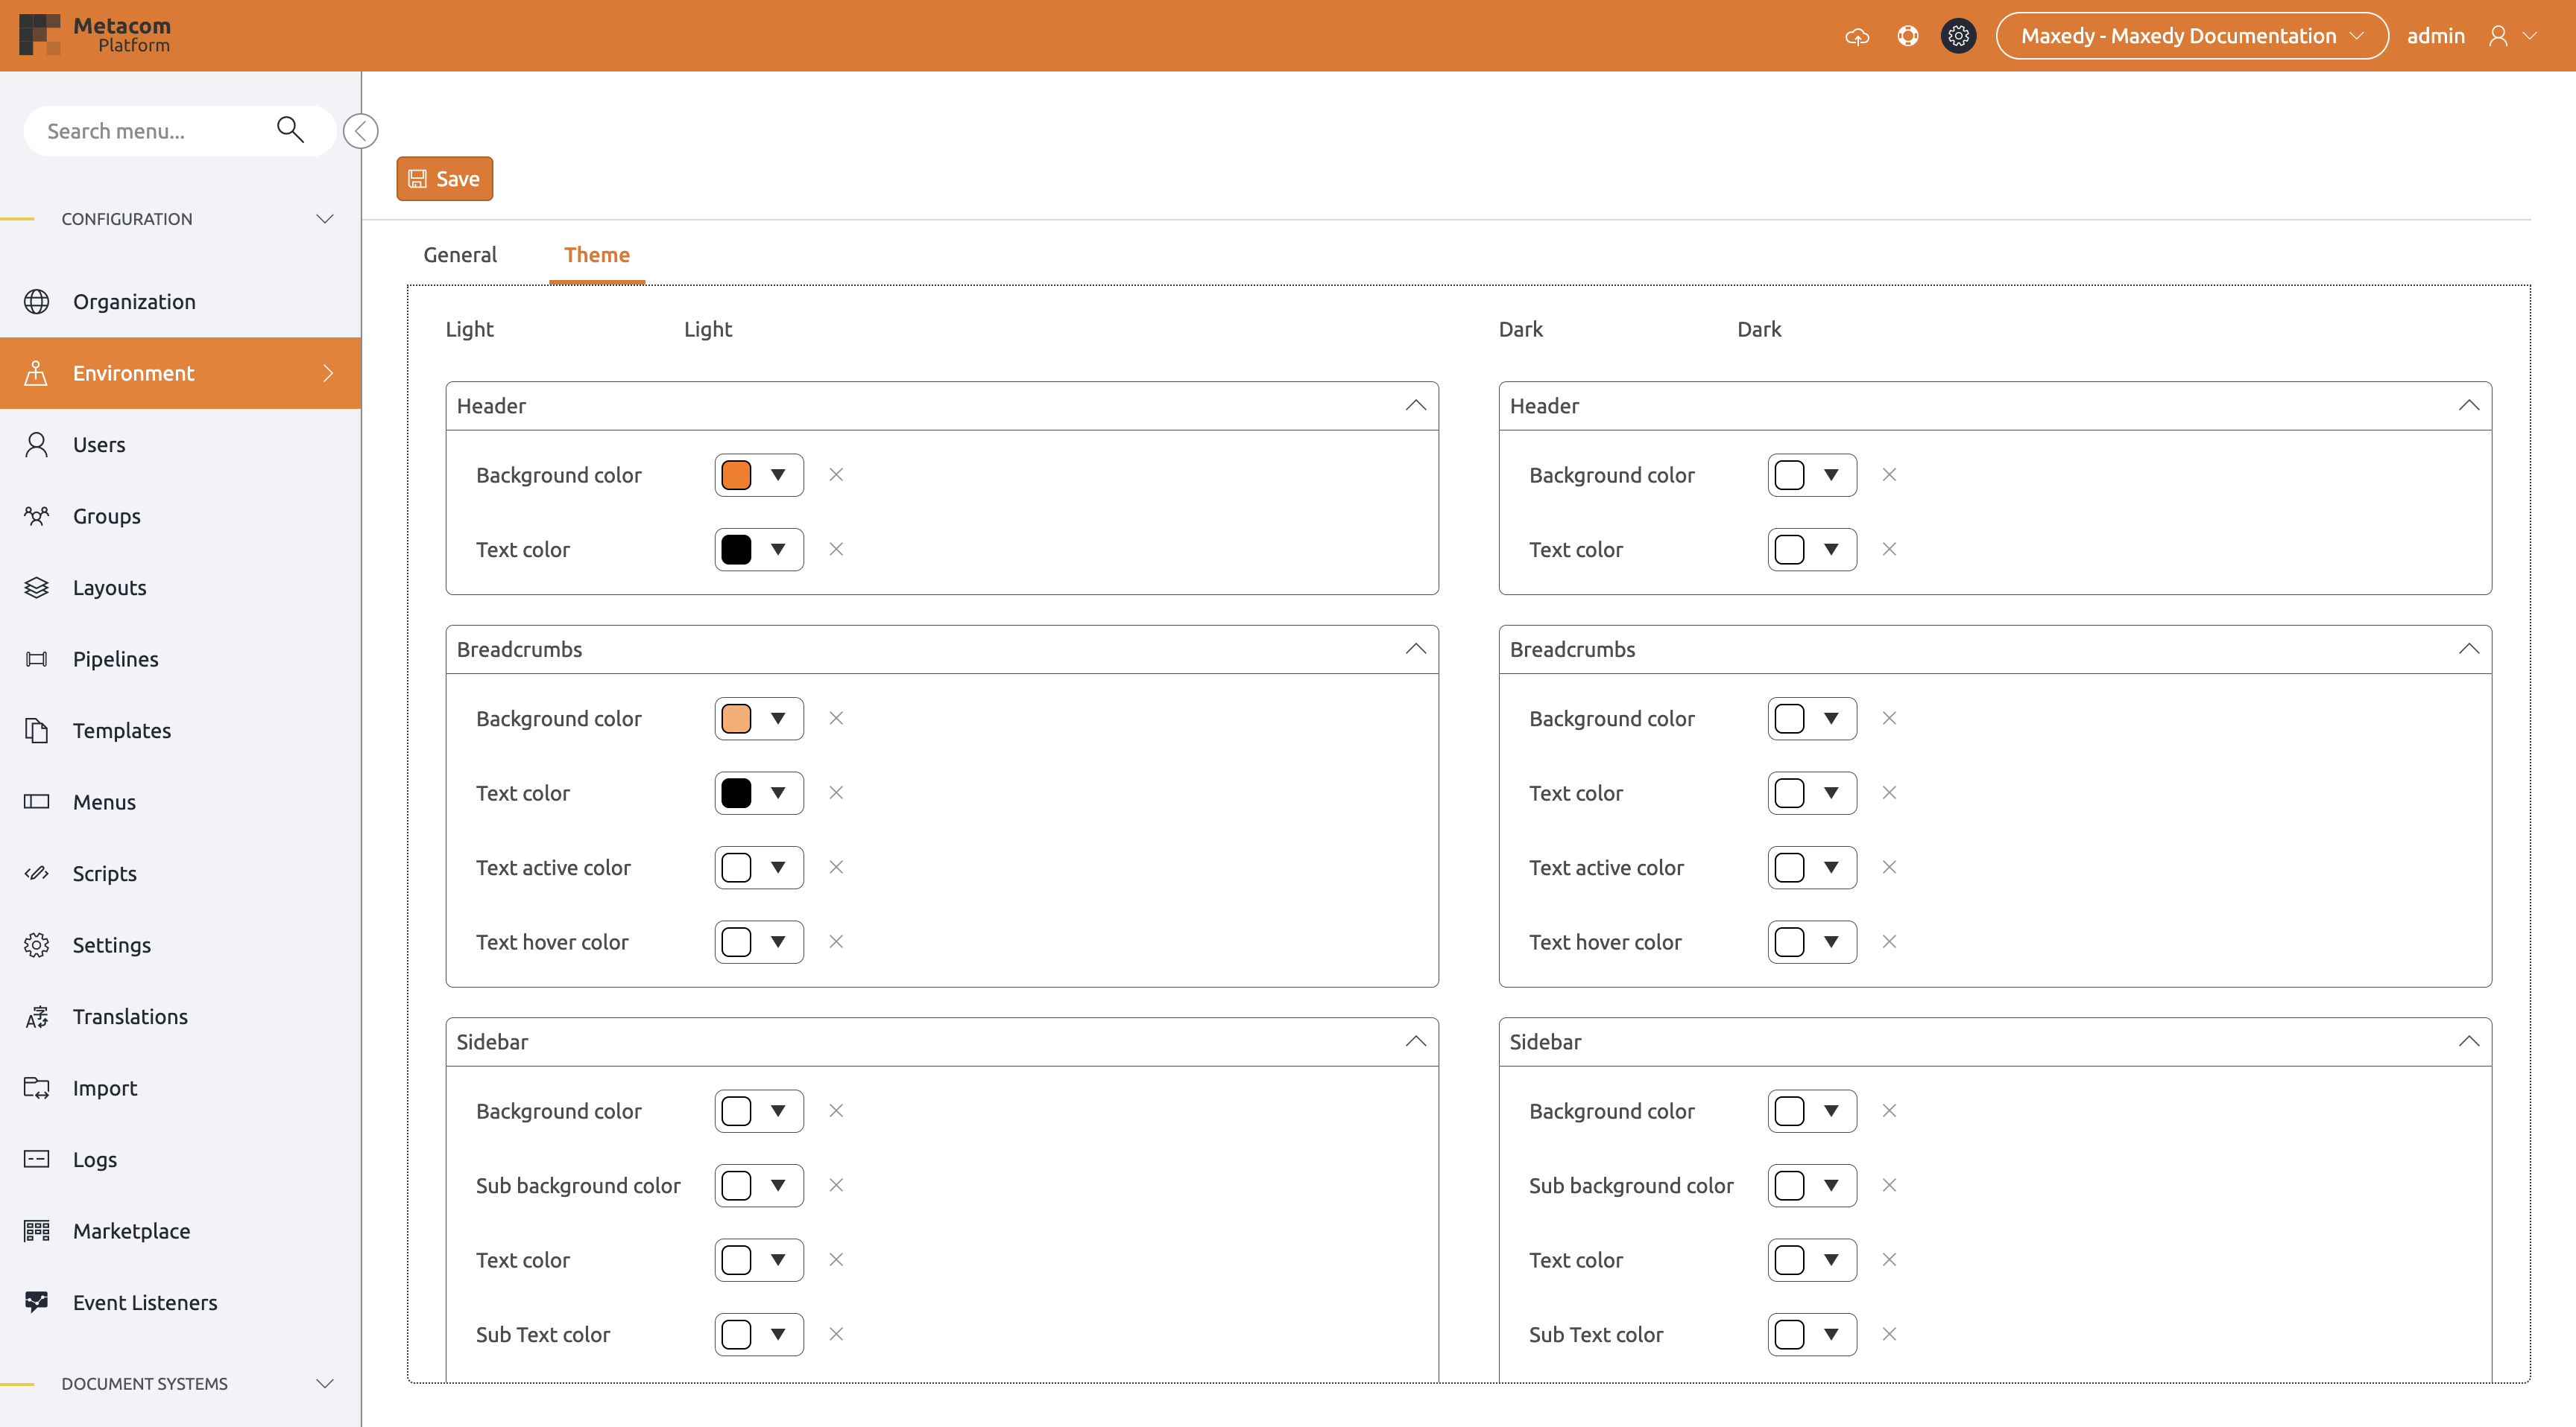
Task: Click the Scripts sidebar icon
Action: pyautogui.click(x=37, y=872)
